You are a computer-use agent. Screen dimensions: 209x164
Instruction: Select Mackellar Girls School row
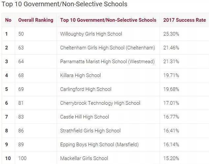[84, 158]
